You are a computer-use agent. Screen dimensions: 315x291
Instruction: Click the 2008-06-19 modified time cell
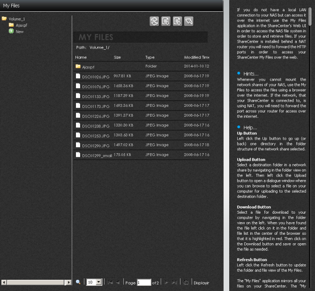pyautogui.click(x=196, y=96)
